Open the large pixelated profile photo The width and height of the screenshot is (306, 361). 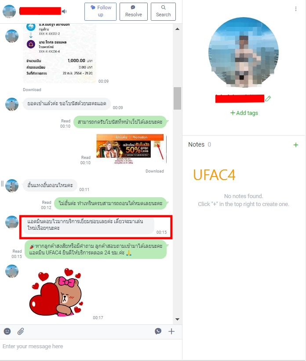pos(244,52)
